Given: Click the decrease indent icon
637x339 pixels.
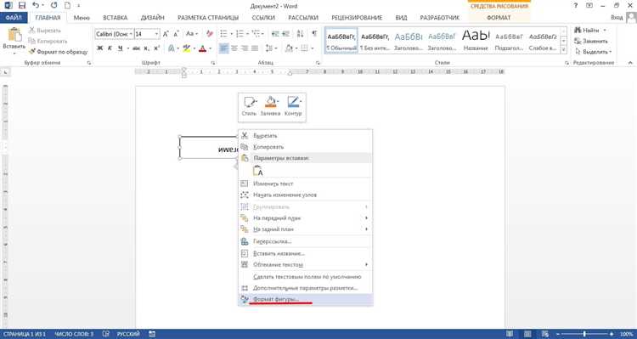Looking at the screenshot, I should tap(274, 34).
